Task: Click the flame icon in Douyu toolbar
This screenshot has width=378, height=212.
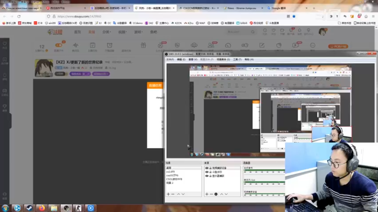Action: tap(160, 45)
